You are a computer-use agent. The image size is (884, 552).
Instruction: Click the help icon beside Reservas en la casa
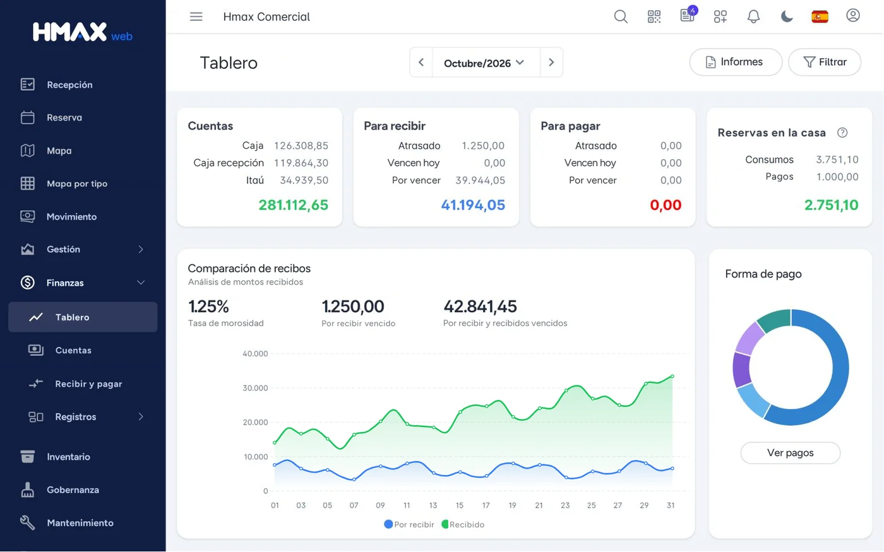842,132
